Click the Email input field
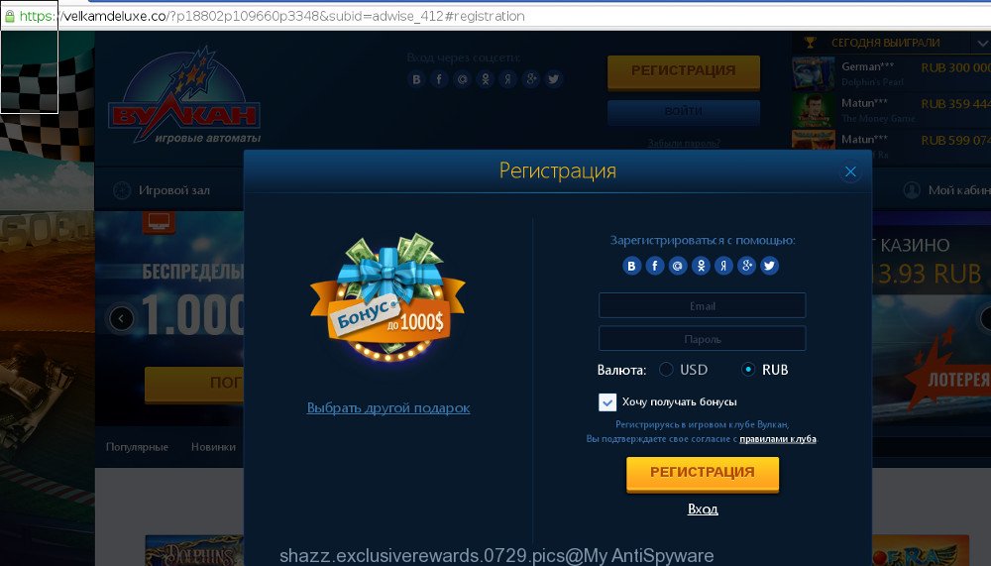Screen dimensions: 991x566 click(703, 305)
